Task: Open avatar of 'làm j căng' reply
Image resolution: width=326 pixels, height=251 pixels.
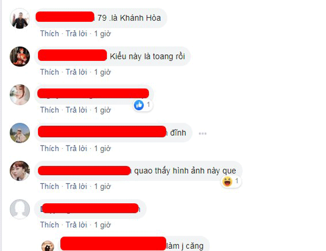Action: point(48,246)
